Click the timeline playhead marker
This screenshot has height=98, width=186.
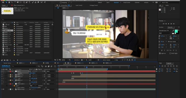tap(87, 67)
